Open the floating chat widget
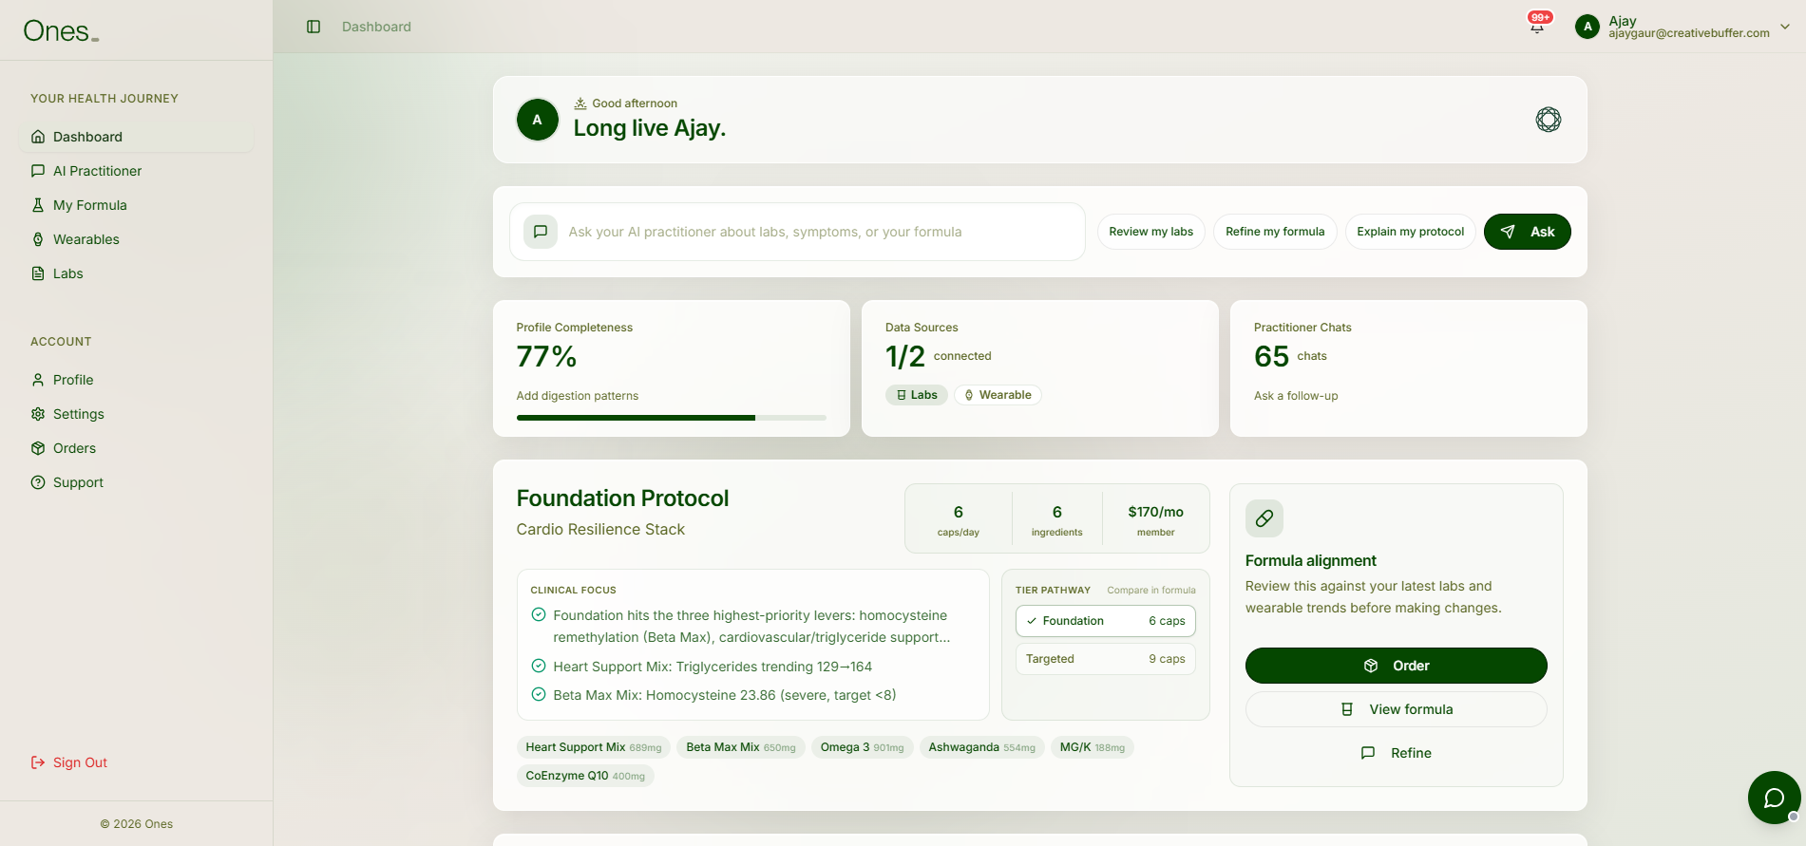 click(x=1775, y=798)
